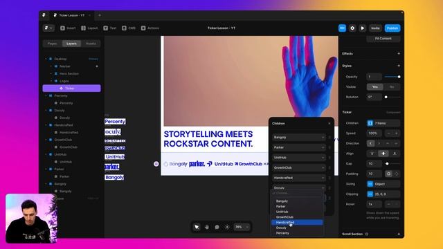This screenshot has width=443, height=249.
Task: Select the child Bangoly layer
Action: click(66, 191)
